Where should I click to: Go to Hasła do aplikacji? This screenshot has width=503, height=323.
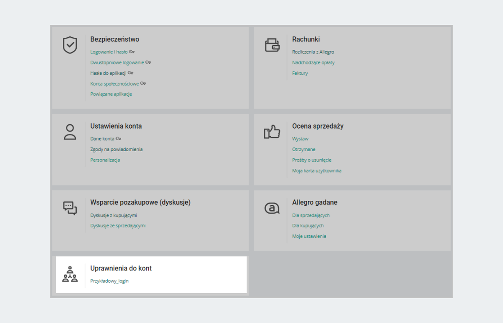tap(108, 73)
